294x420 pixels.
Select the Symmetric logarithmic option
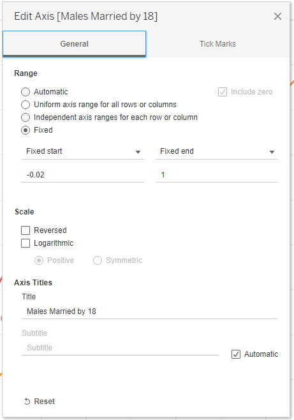[x=98, y=260]
